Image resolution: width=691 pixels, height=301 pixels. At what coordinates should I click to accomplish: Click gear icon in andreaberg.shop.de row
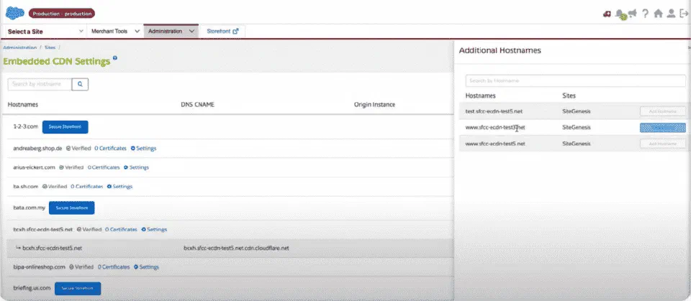(132, 148)
